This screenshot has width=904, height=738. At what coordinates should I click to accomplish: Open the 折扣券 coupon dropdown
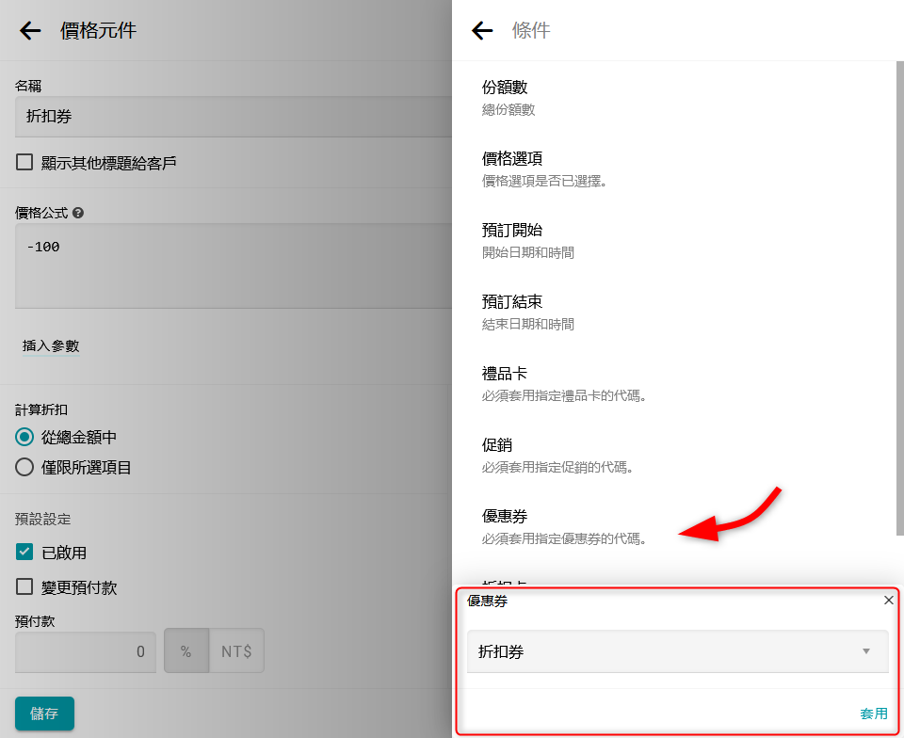pos(677,651)
